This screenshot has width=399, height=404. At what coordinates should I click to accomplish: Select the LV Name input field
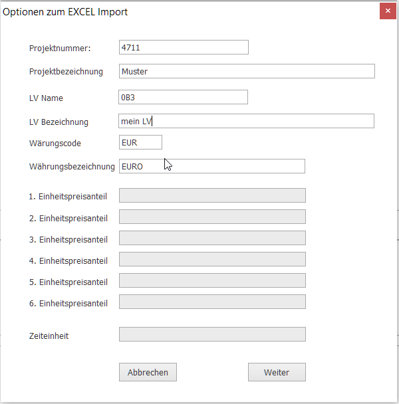(183, 98)
